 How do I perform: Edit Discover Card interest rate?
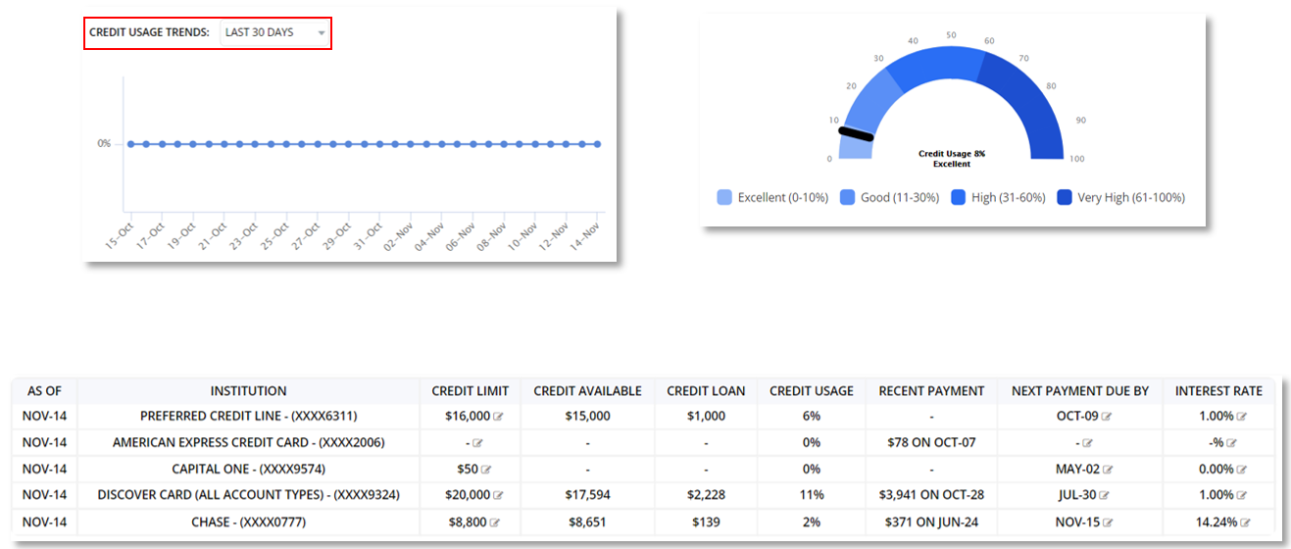click(1244, 496)
